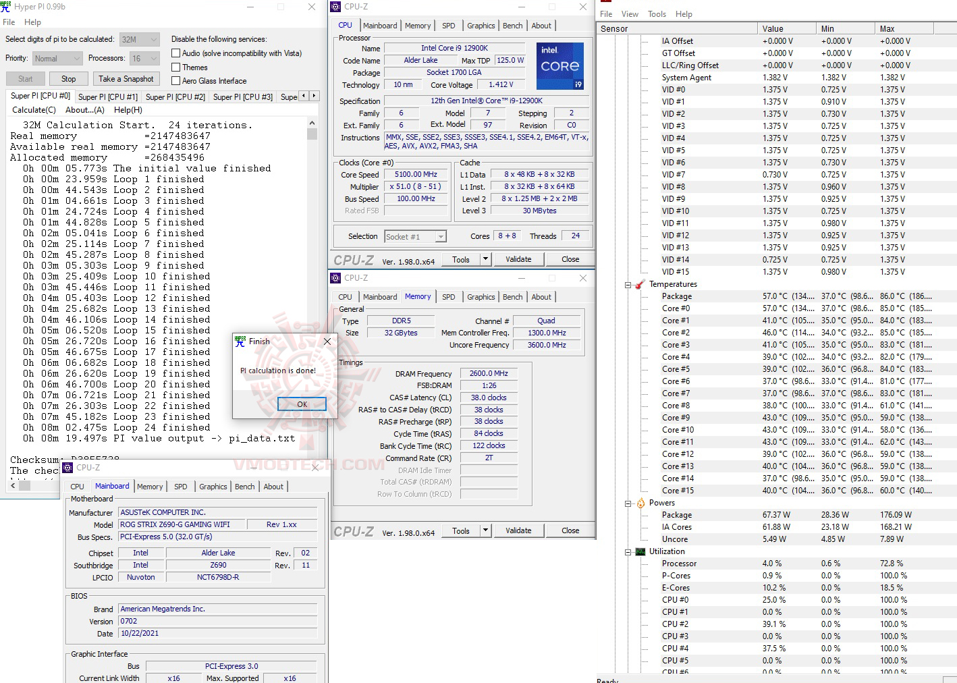The width and height of the screenshot is (957, 683).
Task: Open the About...(A) menu
Action: click(x=85, y=110)
